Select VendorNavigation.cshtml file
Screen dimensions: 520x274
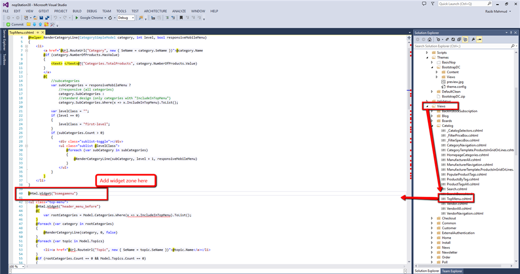[x=464, y=214]
